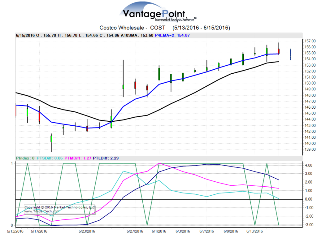Select the magenta 'PTMDiff: 1.27' label
Screen dimensions: 317x234
pyautogui.click(x=78, y=158)
